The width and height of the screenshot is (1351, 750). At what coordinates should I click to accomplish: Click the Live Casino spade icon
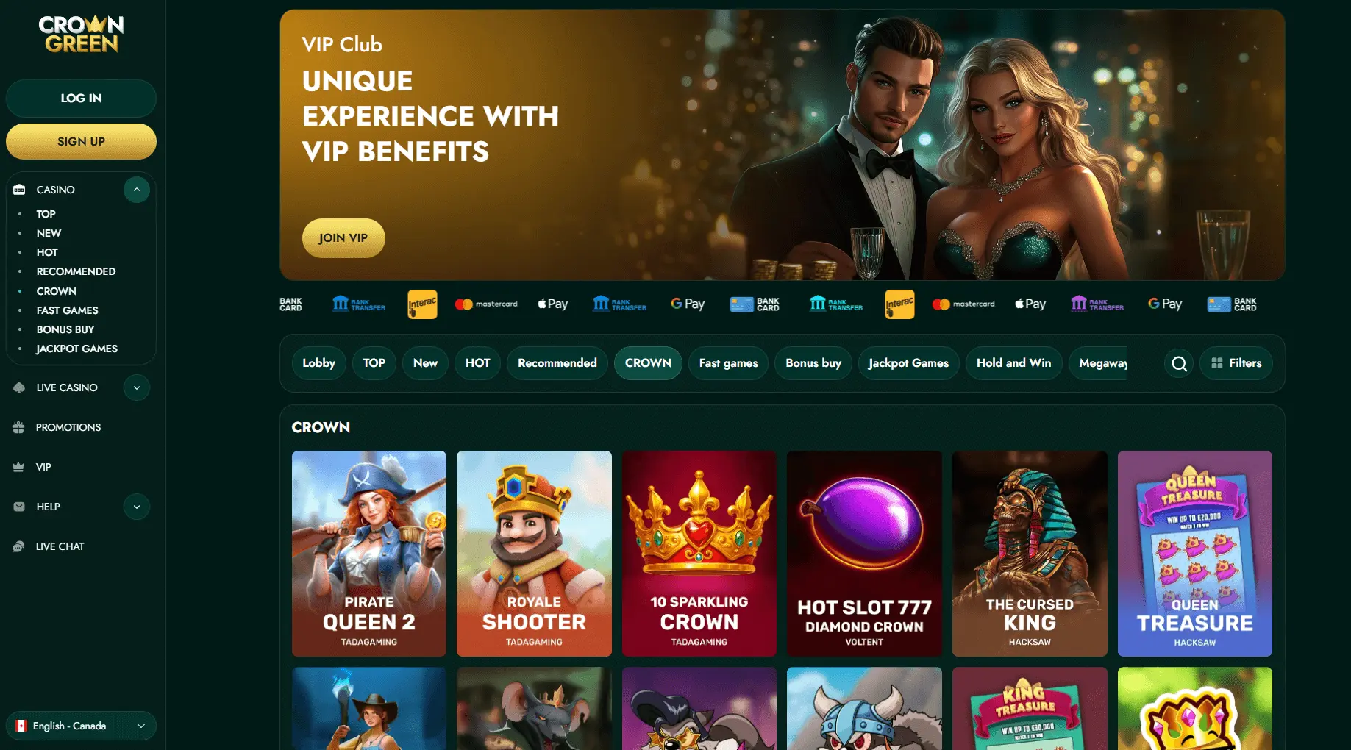click(x=19, y=387)
